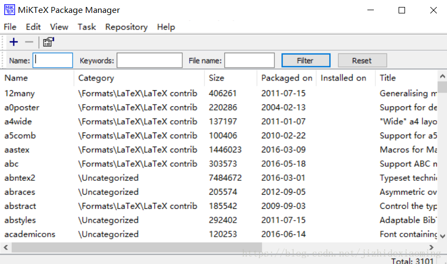Click the vertical scrollbar up arrow
The image size is (447, 264).
[442, 76]
